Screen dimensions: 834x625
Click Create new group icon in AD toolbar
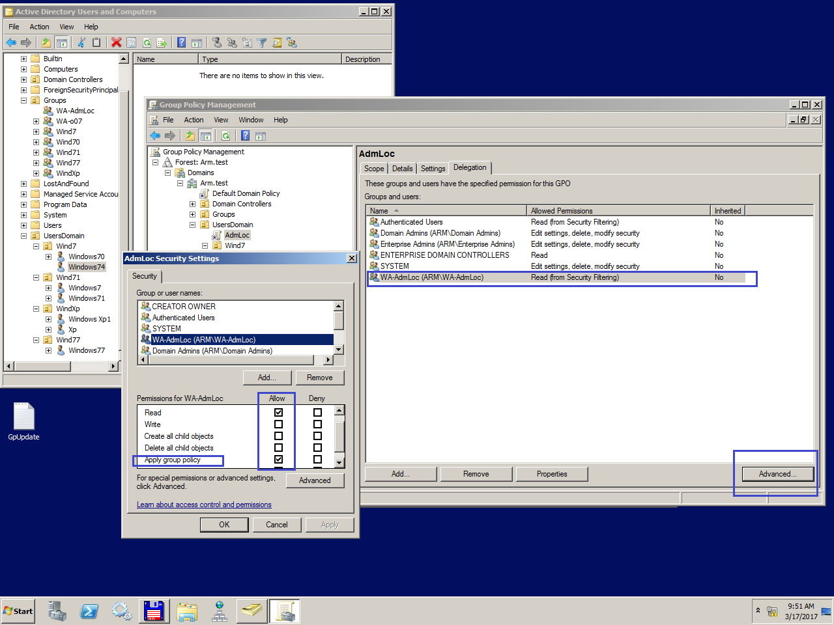click(232, 42)
